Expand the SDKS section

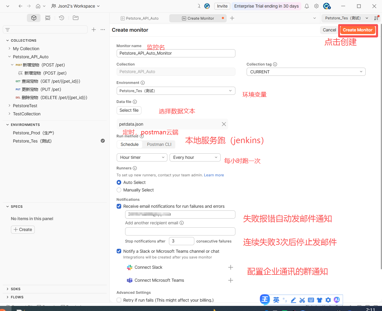tap(8, 289)
